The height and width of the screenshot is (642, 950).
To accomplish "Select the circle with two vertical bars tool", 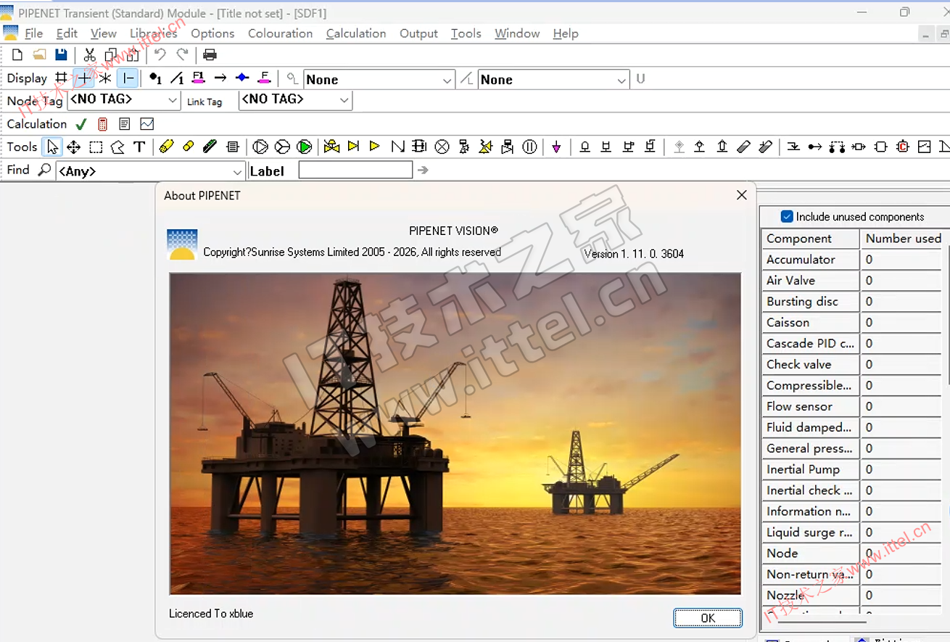I will [530, 147].
